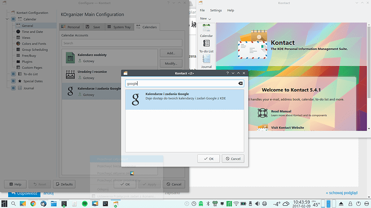371x208 pixels.
Task: Open the file manager from the taskbar
Action: [x=54, y=204]
